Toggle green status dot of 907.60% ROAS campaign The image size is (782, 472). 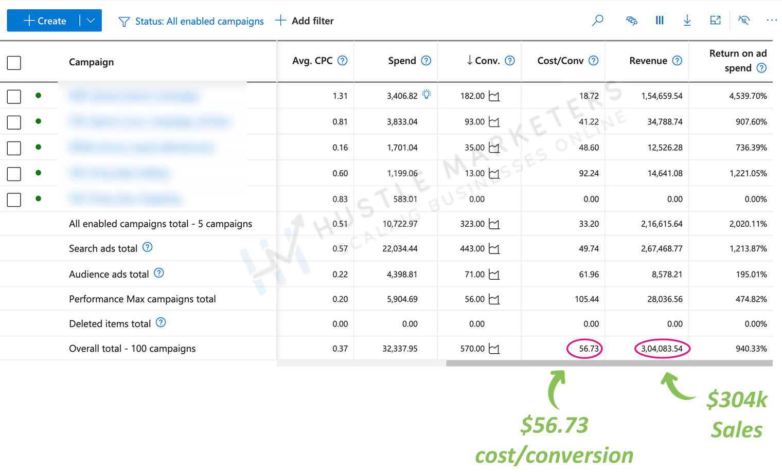tap(38, 121)
